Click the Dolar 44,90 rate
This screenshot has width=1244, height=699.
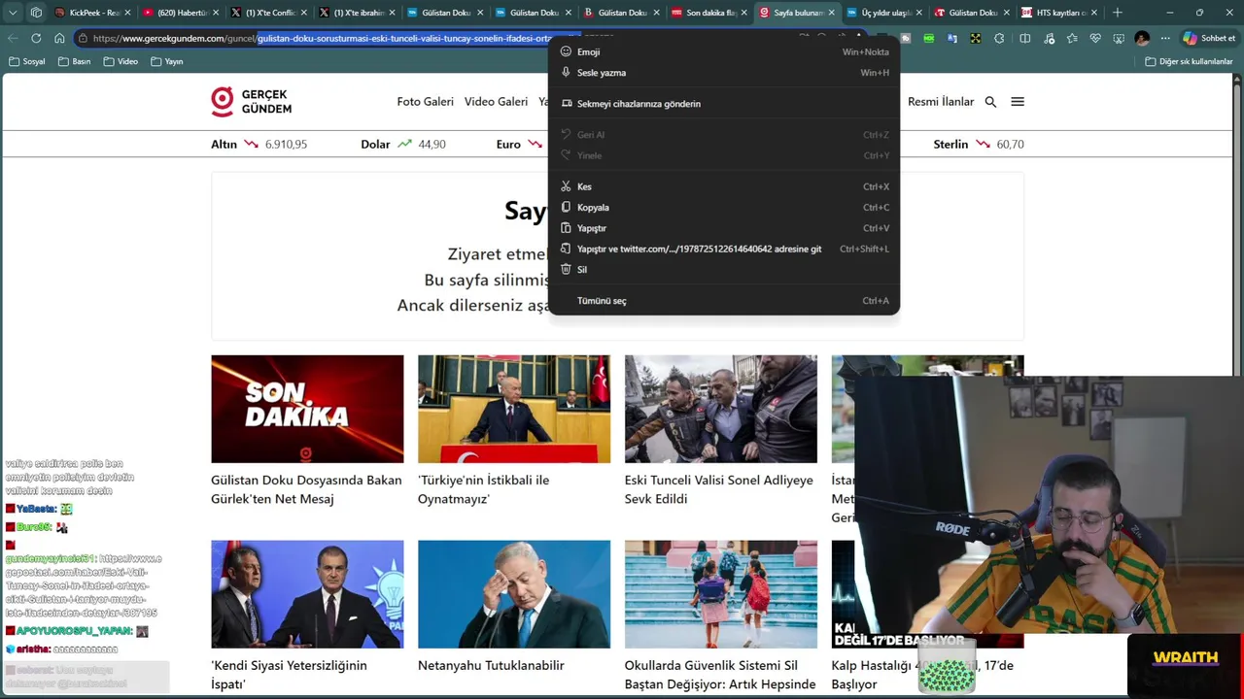tap(403, 144)
